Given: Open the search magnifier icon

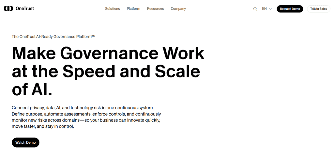Looking at the screenshot, I should tap(255, 9).
